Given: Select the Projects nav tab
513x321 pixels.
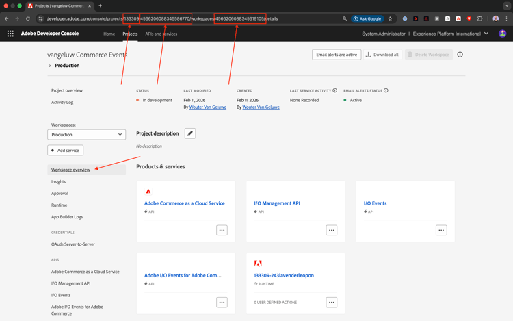Looking at the screenshot, I should (x=130, y=34).
